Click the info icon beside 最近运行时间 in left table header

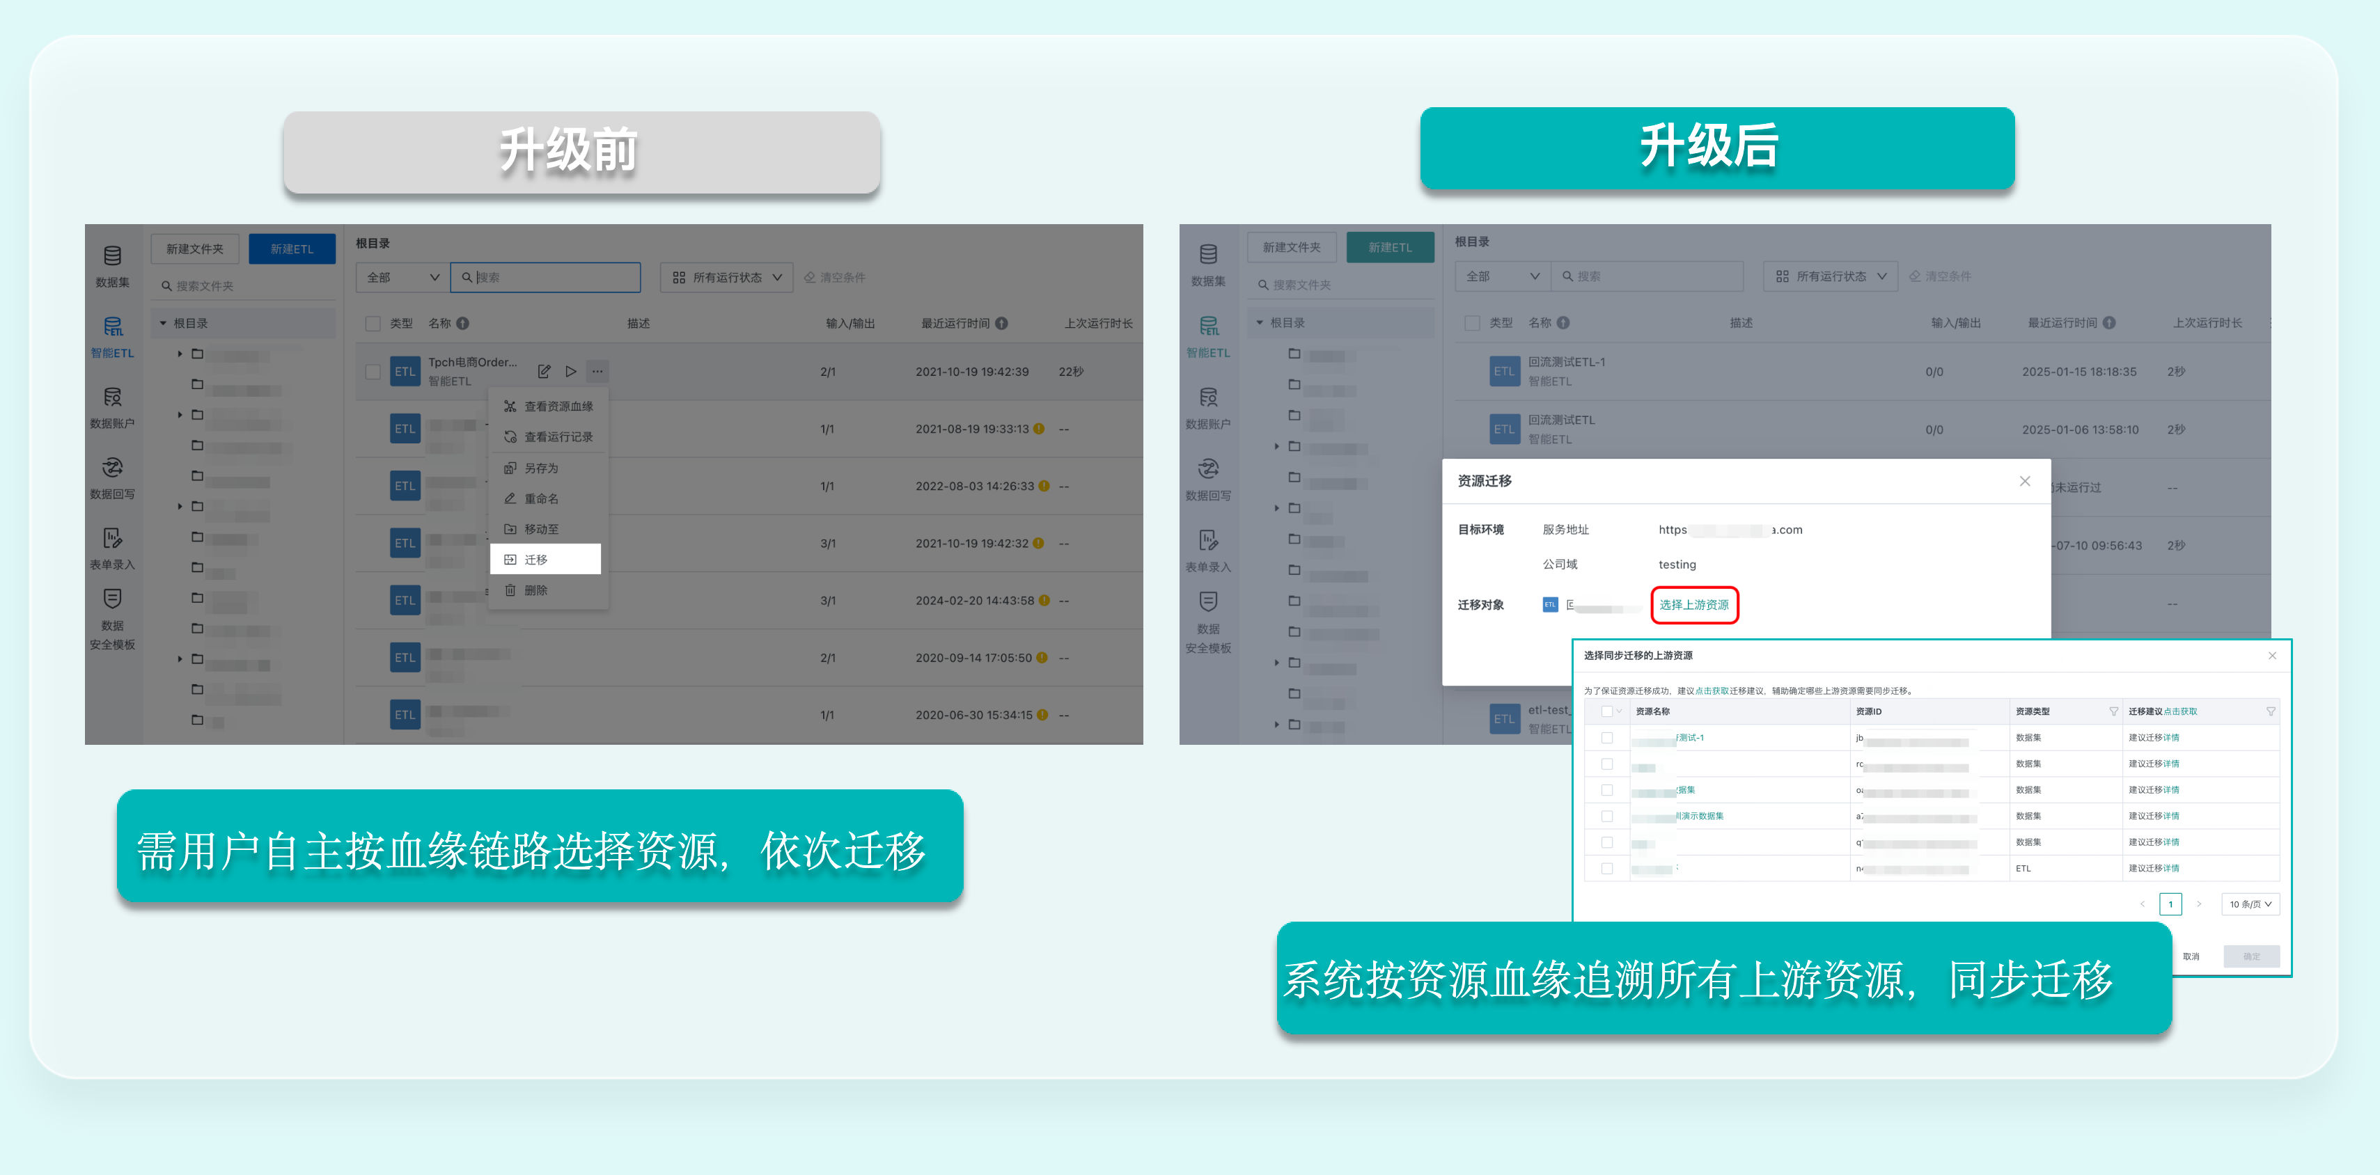[1001, 323]
